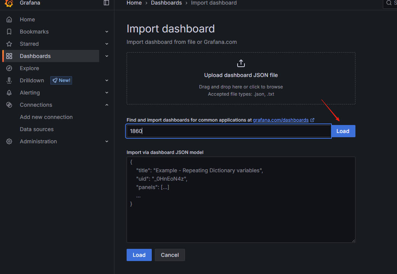
Task: Expand the Alerting section chevron
Action: [107, 93]
